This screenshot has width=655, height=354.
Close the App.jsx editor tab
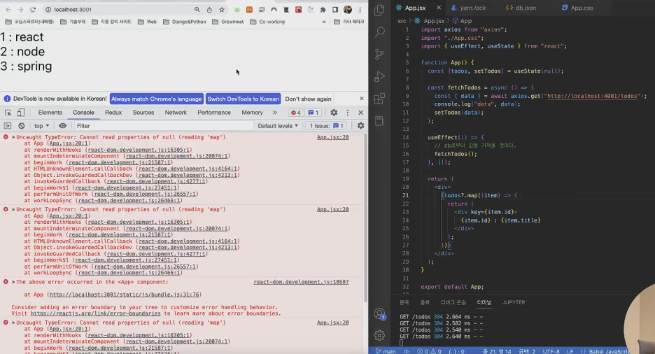tap(439, 8)
